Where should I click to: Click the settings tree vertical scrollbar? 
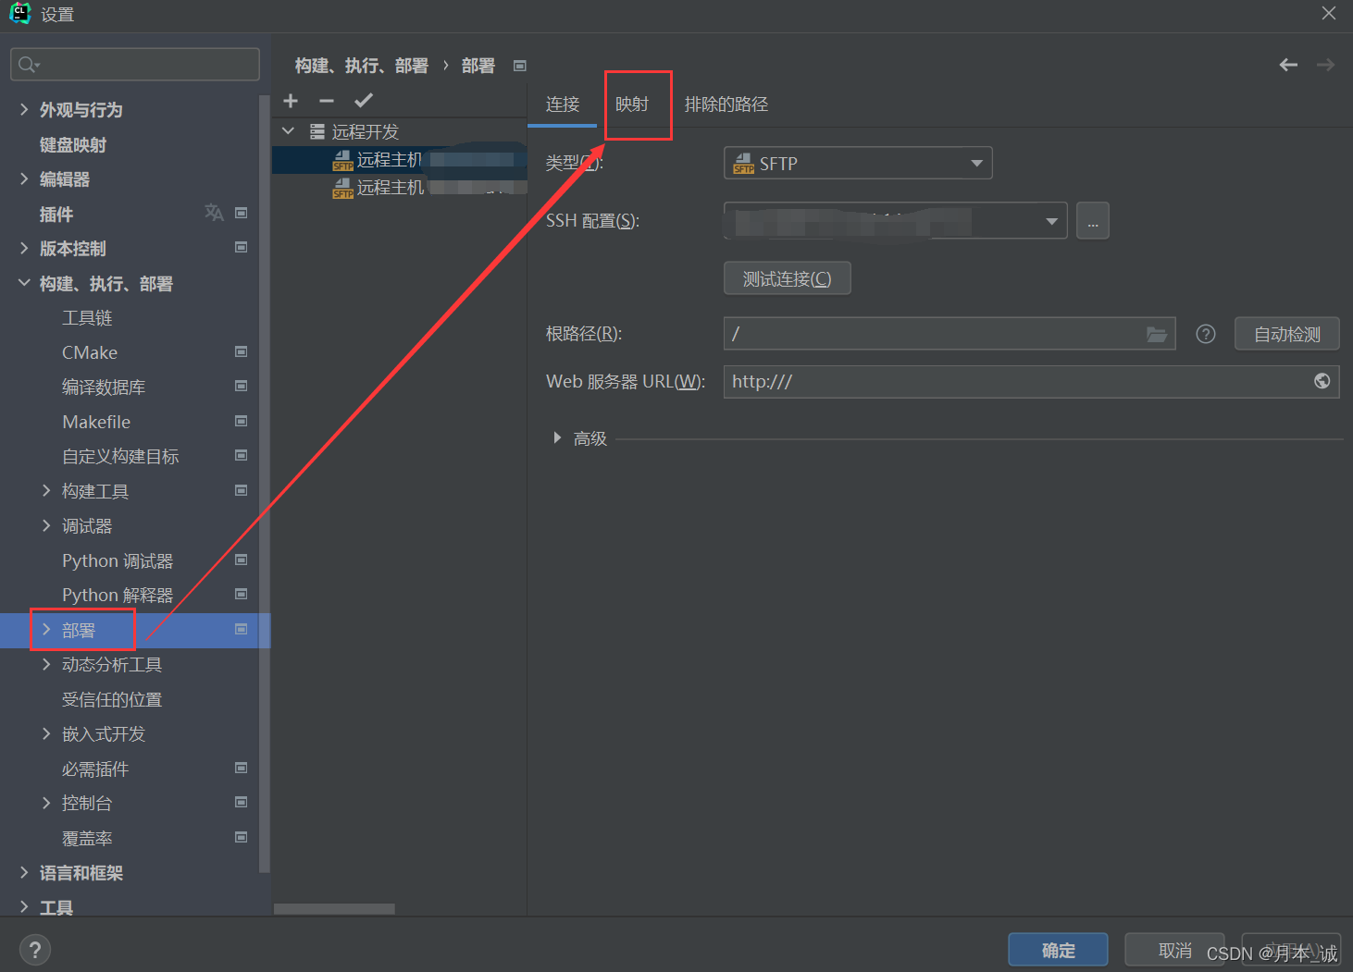pos(265,484)
